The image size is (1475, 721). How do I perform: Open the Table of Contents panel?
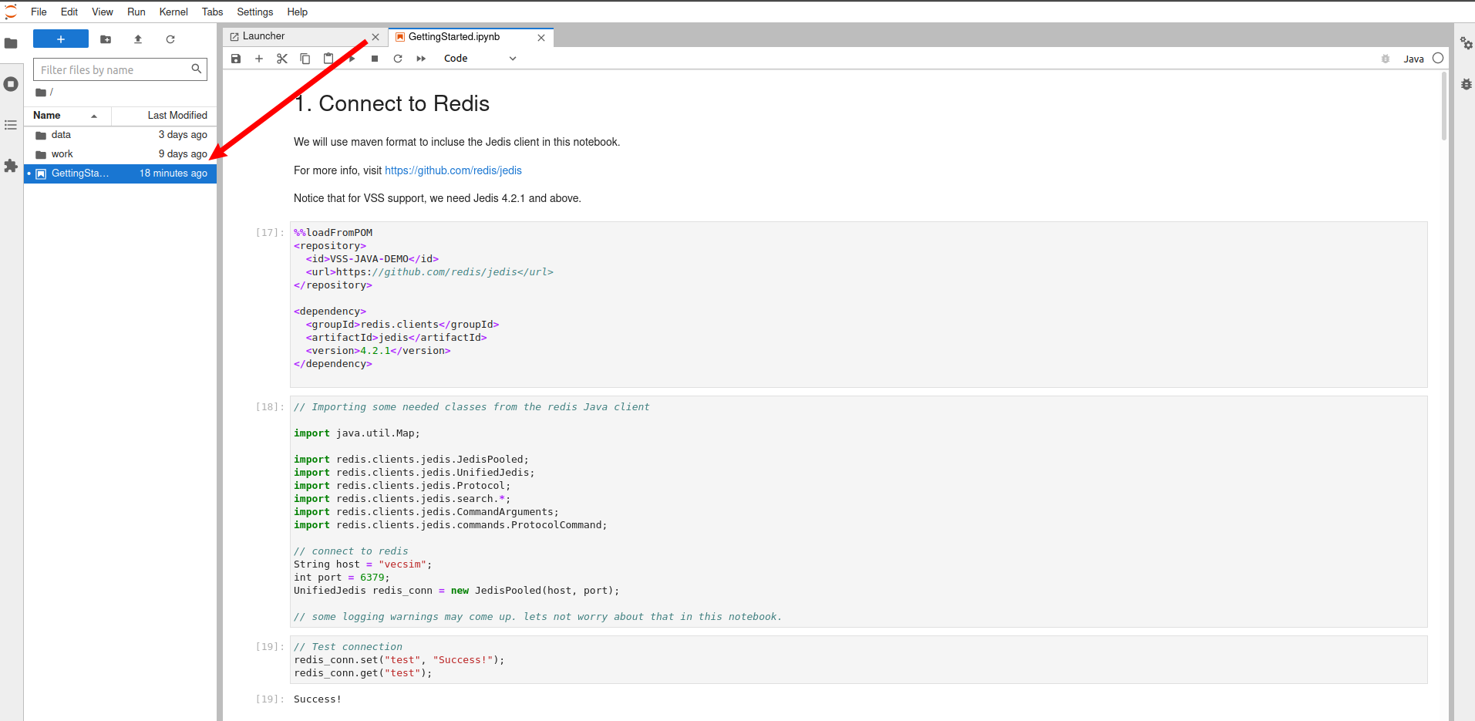pos(11,125)
